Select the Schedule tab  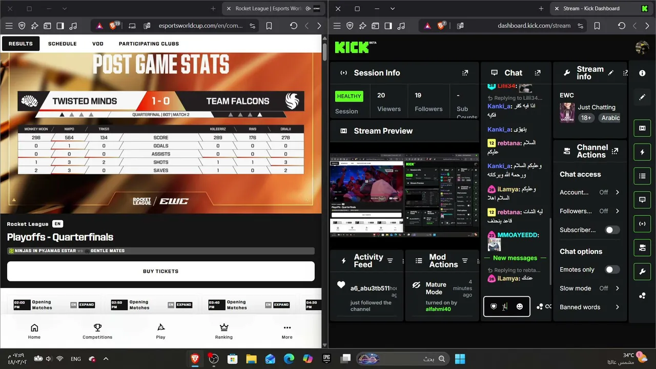click(63, 44)
